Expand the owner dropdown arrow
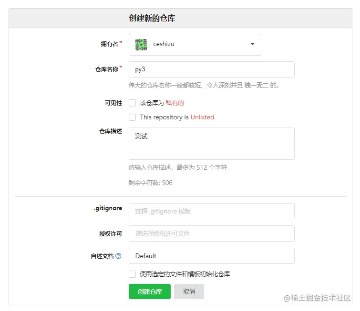The height and width of the screenshot is (311, 360). 253,44
